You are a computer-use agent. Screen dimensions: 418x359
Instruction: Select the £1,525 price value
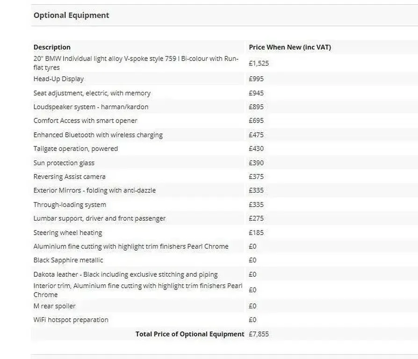(259, 63)
